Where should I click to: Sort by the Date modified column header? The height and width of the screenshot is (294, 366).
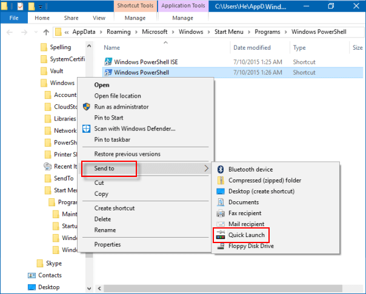tap(253, 47)
